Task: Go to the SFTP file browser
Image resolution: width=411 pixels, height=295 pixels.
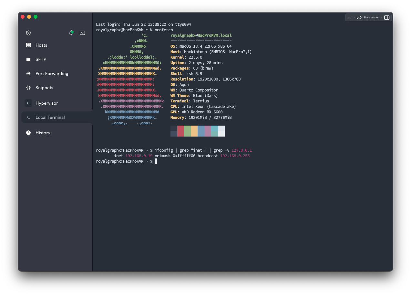Action: 41,59
